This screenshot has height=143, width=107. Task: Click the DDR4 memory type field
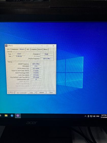[19, 54]
